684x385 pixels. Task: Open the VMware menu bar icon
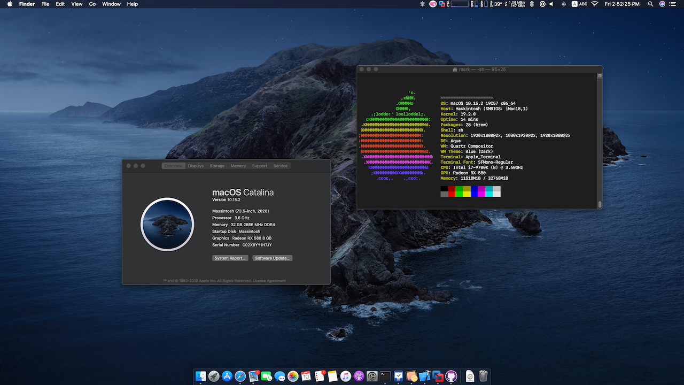tap(442, 4)
